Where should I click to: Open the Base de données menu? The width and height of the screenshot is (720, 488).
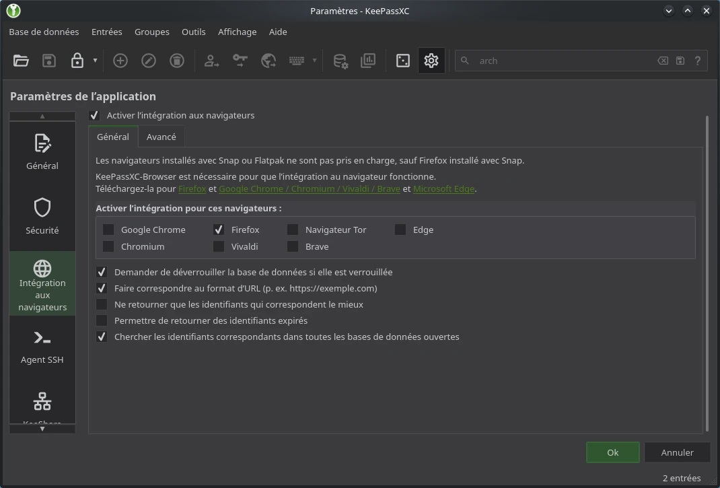pos(44,32)
